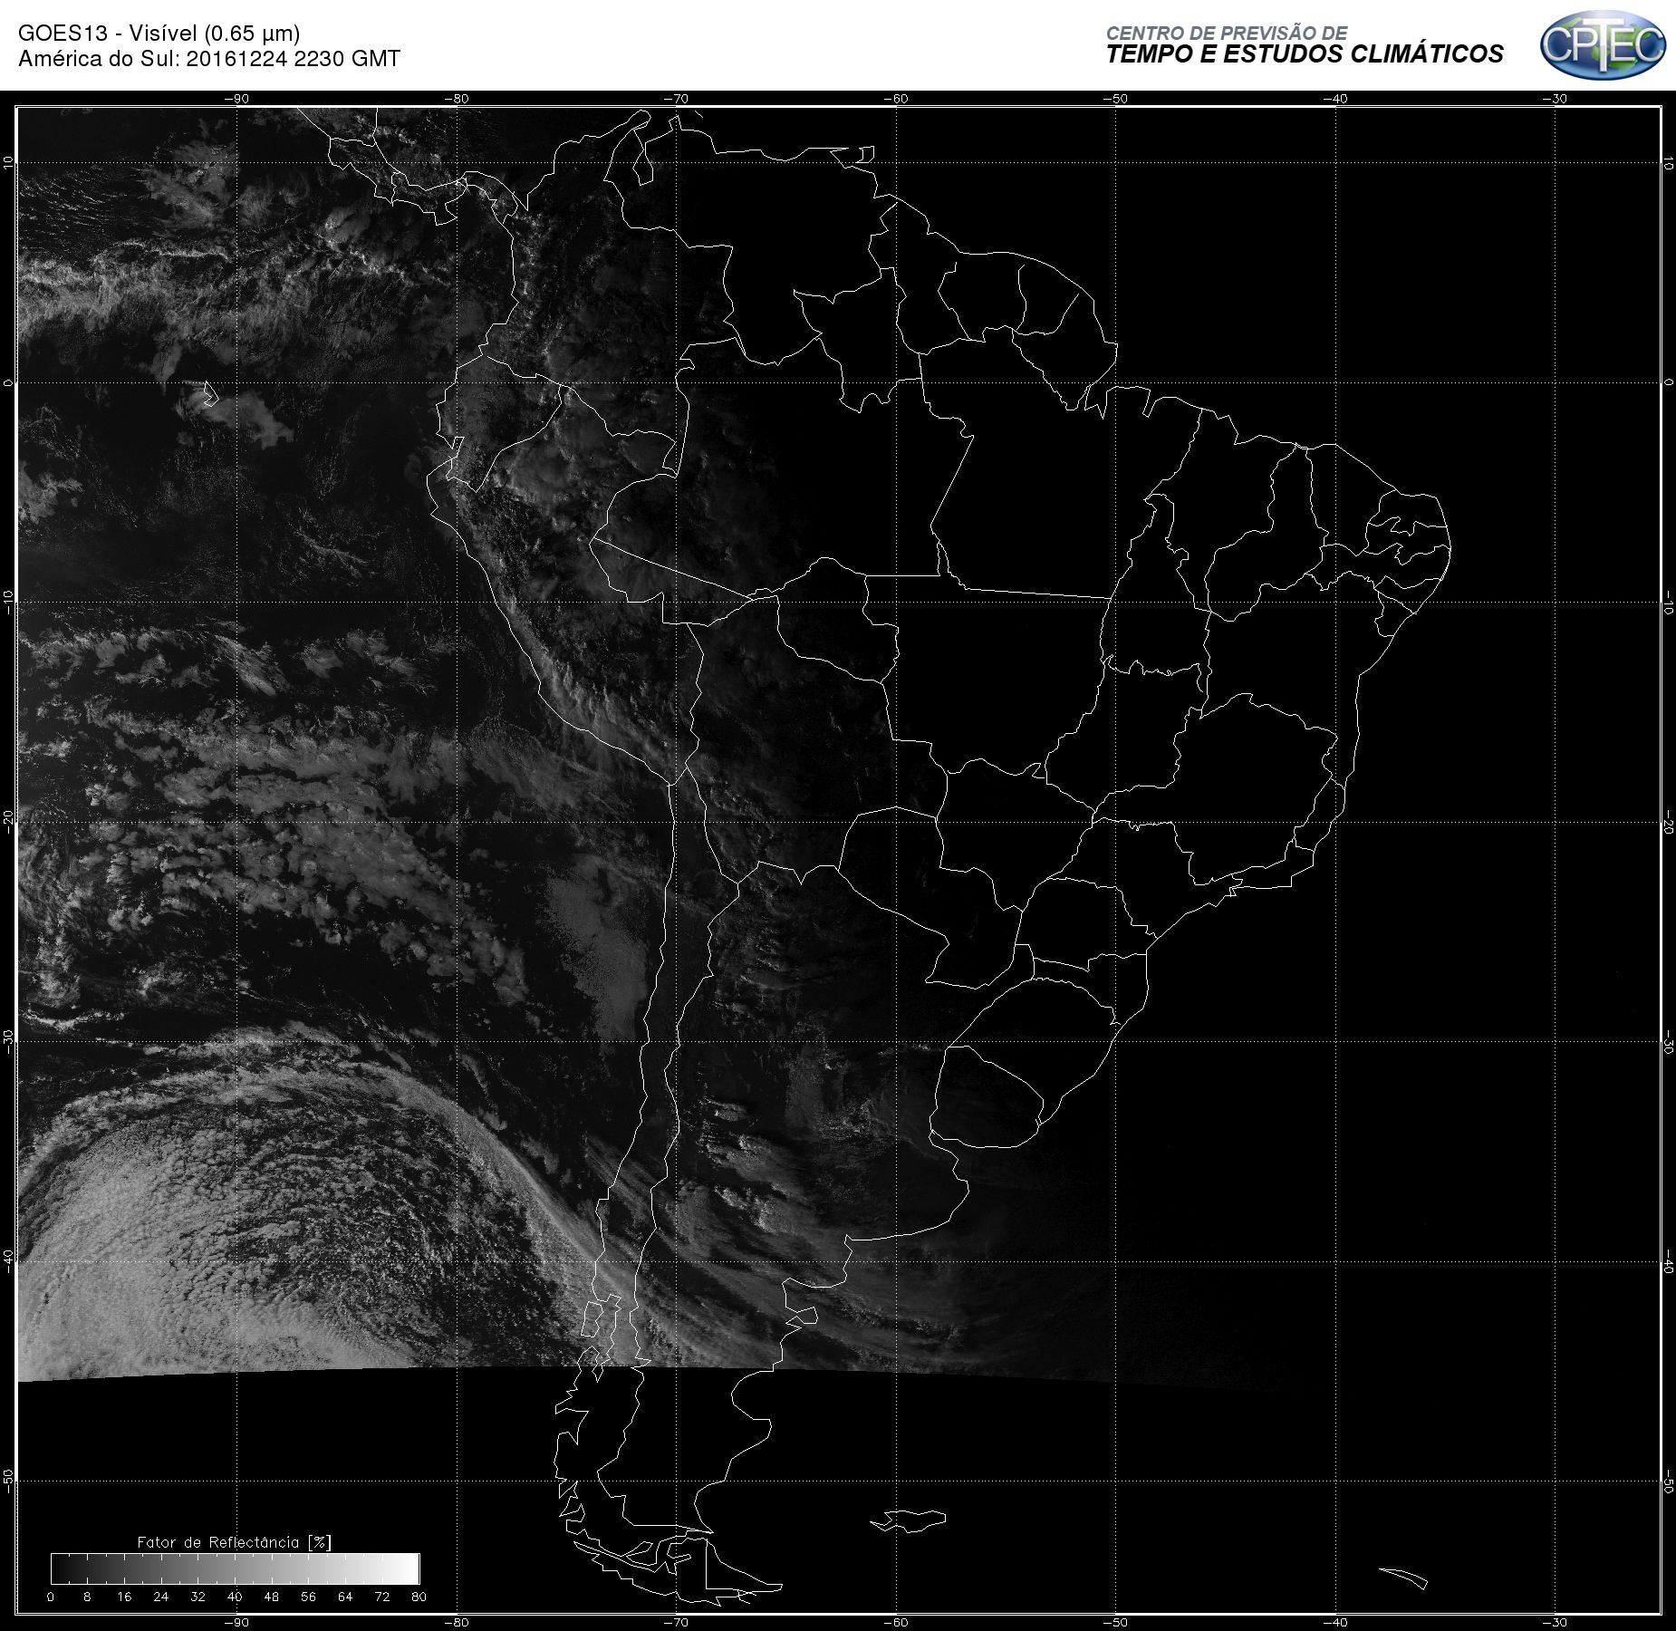
Task: Click the -70 longitude label on bottom axis
Action: point(676,1622)
